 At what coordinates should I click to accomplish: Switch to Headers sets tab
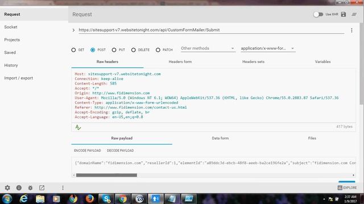253,62
